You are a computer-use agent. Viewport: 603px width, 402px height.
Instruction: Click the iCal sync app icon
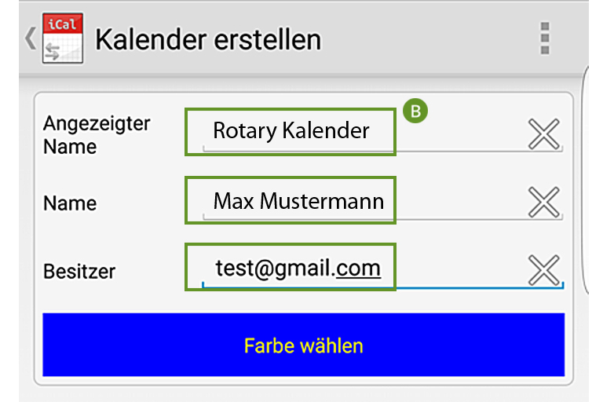coord(63,38)
